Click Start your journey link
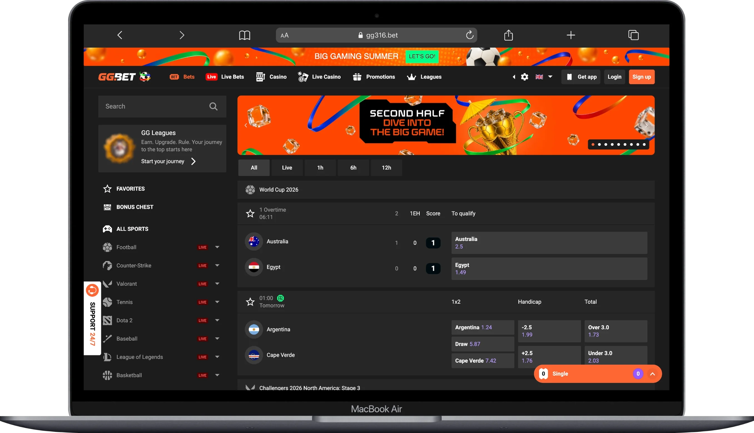 pyautogui.click(x=168, y=161)
